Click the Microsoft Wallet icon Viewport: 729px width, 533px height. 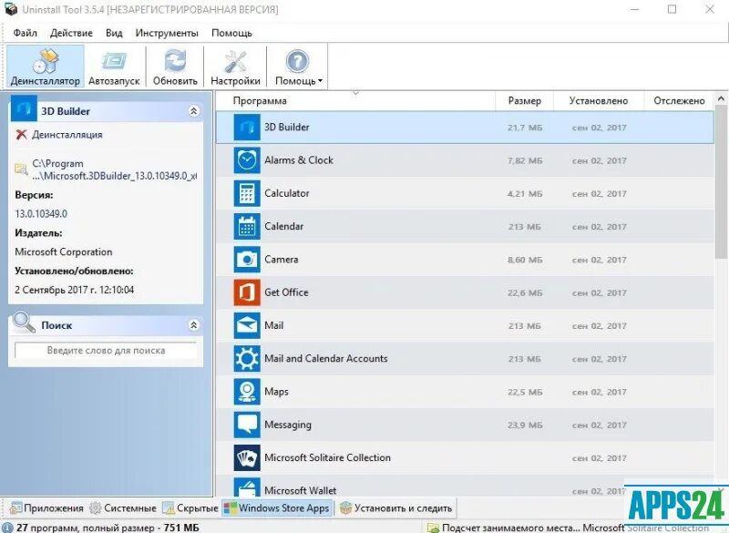(x=246, y=487)
